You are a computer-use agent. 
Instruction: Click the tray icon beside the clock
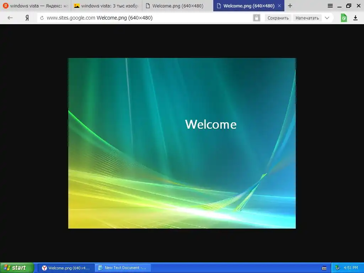coord(337,268)
